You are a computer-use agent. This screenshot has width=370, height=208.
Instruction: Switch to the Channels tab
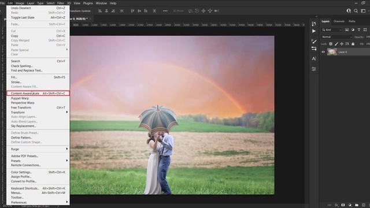339,21
